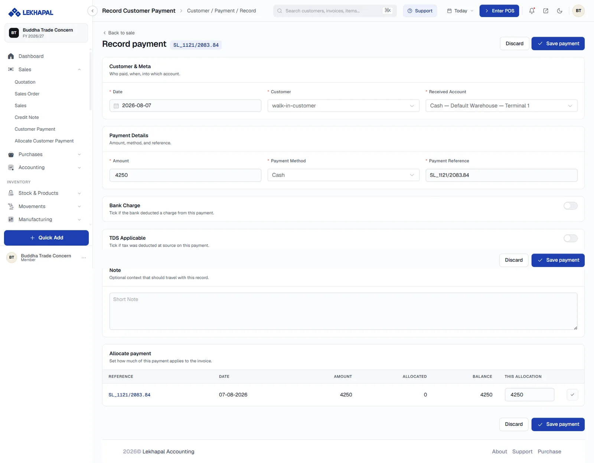Click the floating middle Save payment button
594x463 pixels.
point(558,260)
